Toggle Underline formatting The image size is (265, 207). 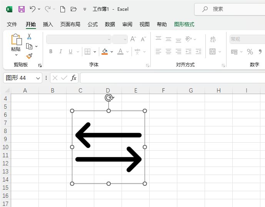pos(71,52)
